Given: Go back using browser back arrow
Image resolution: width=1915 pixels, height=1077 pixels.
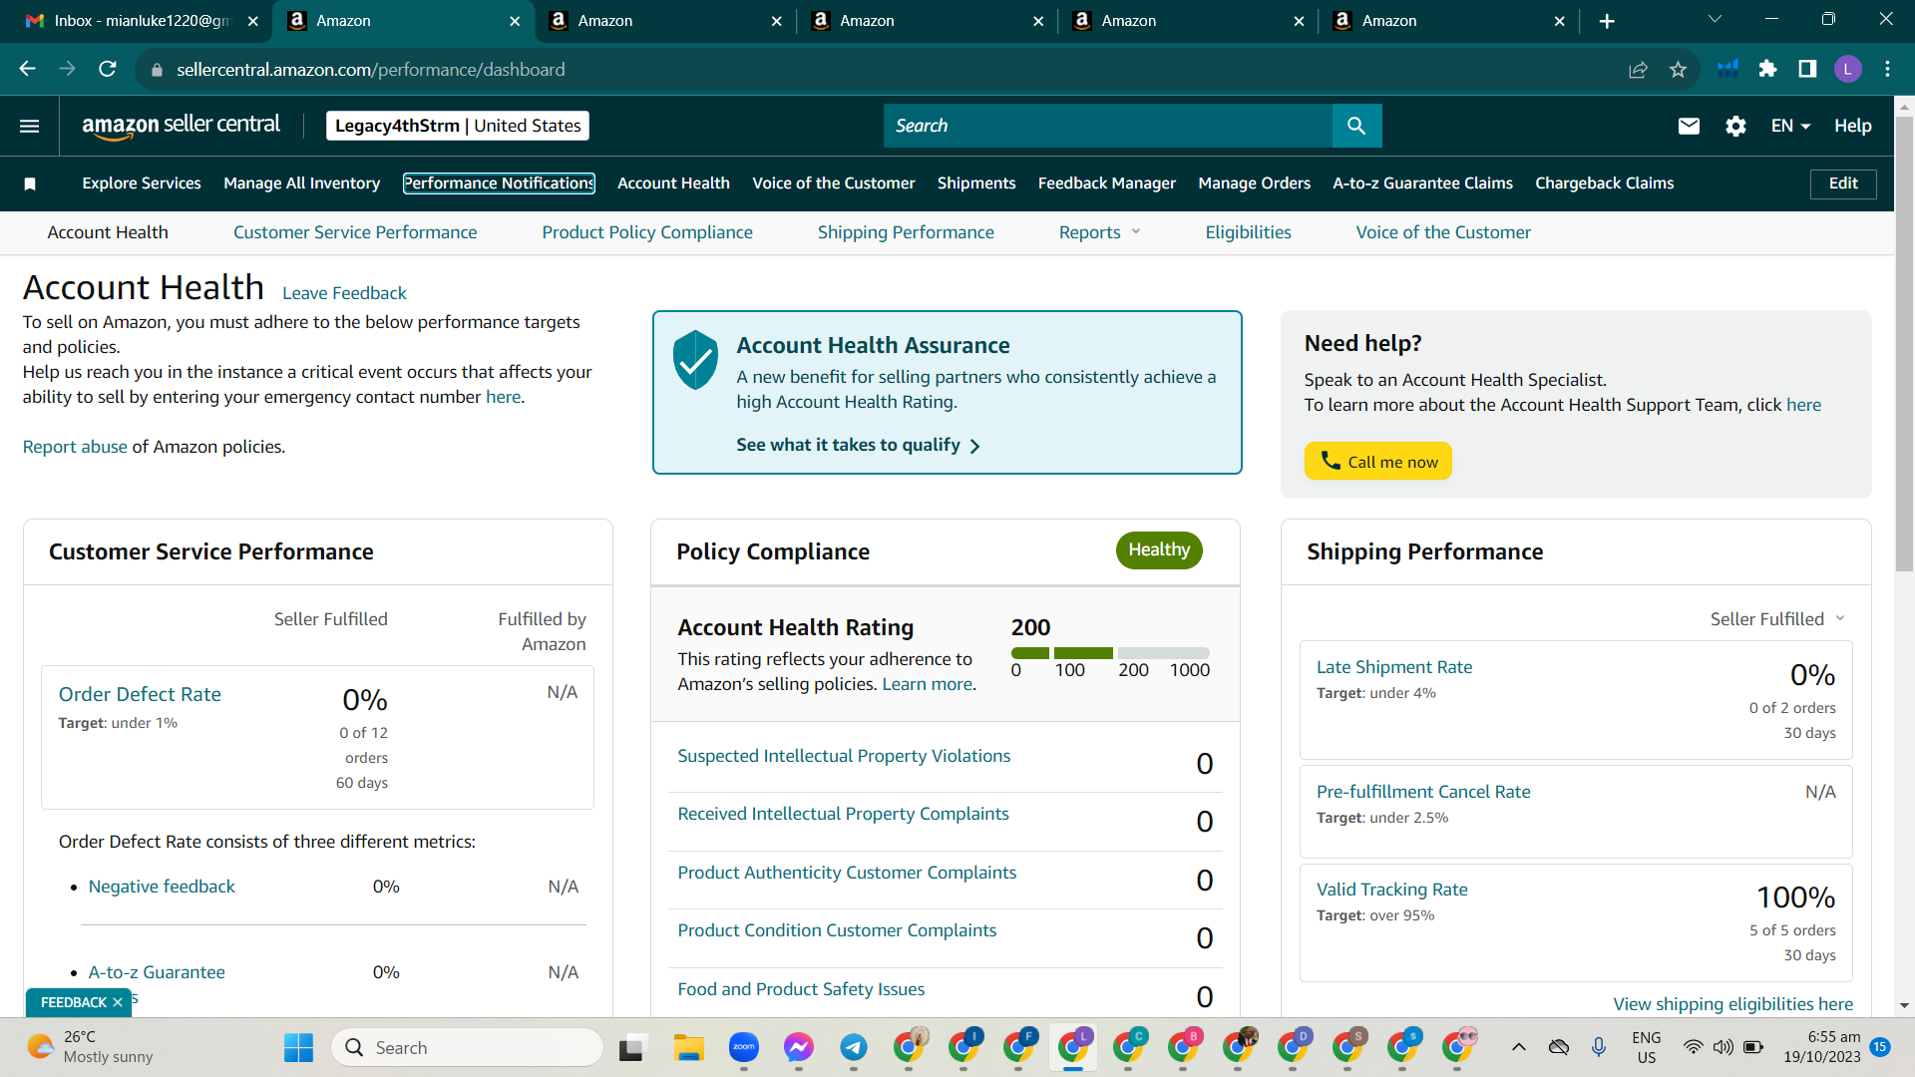Looking at the screenshot, I should tap(27, 69).
